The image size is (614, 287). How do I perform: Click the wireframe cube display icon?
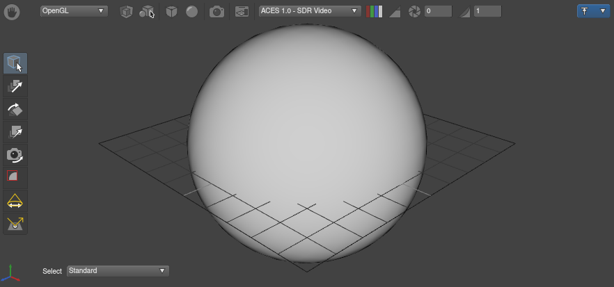pos(126,12)
